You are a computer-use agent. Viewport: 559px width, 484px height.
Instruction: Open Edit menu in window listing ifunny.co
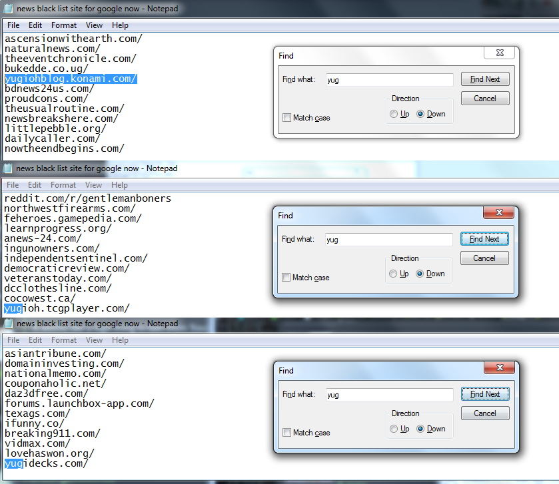[x=35, y=340]
